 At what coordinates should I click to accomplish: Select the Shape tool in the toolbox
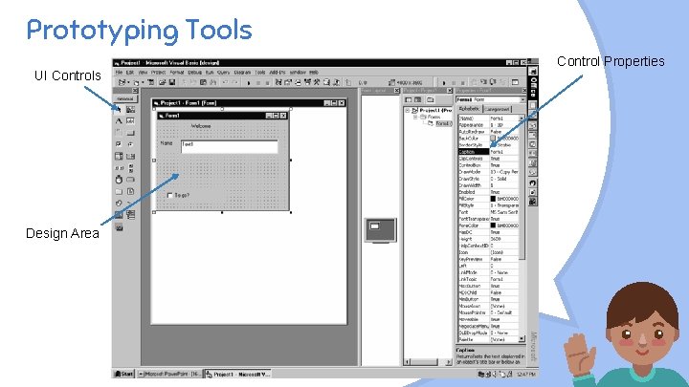point(119,204)
